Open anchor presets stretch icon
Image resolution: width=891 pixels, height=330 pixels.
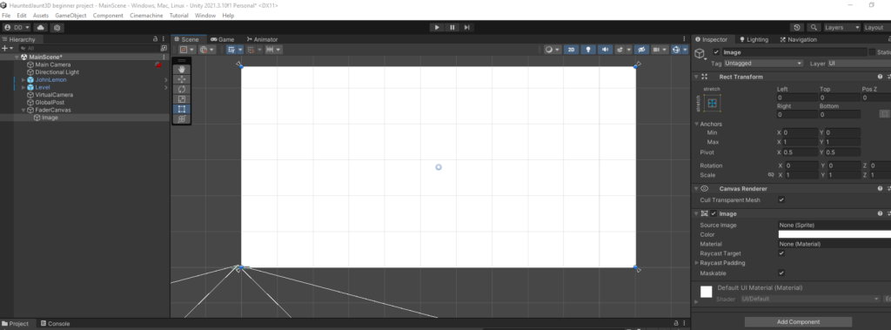712,103
